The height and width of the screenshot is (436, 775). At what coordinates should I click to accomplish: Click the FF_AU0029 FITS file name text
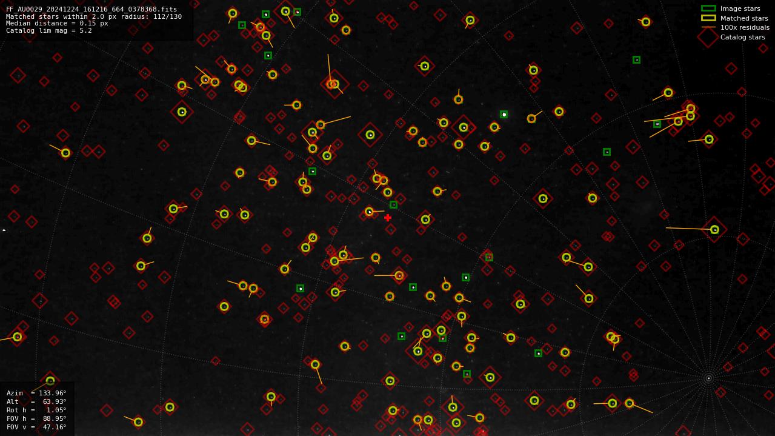[91, 9]
